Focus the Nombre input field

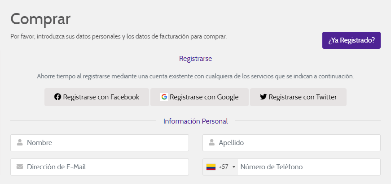[100, 143]
